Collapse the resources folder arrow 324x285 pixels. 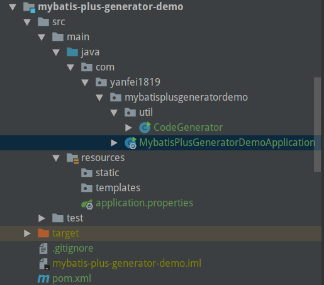(56, 158)
